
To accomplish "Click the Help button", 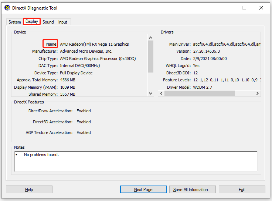I will (29, 190).
